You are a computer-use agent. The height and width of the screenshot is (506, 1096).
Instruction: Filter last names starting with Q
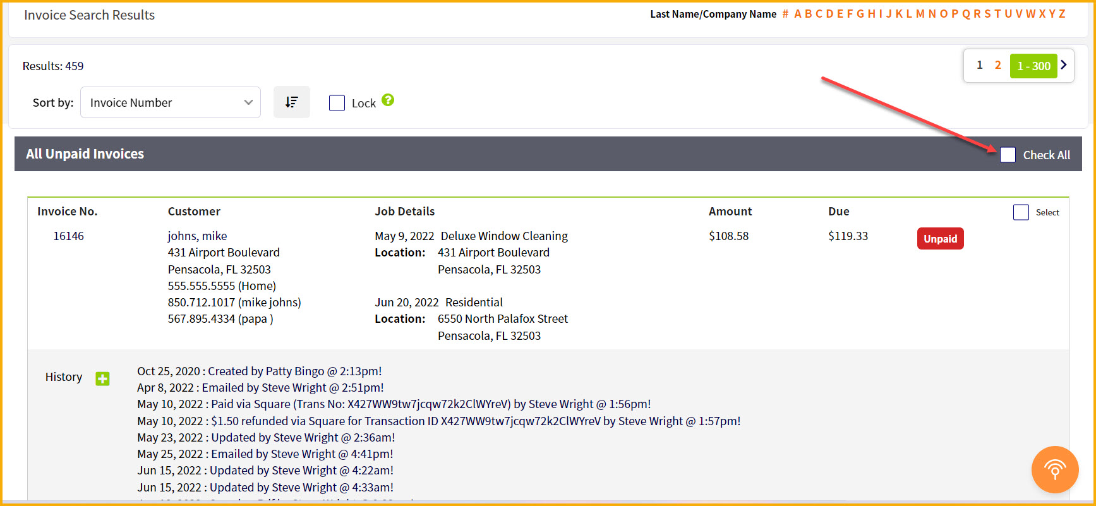(966, 14)
